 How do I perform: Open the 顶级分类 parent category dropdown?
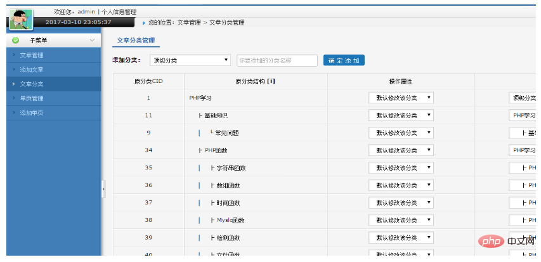[190, 60]
